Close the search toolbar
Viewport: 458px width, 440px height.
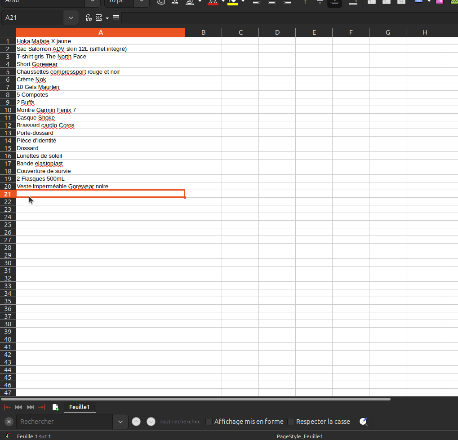[x=9, y=422]
